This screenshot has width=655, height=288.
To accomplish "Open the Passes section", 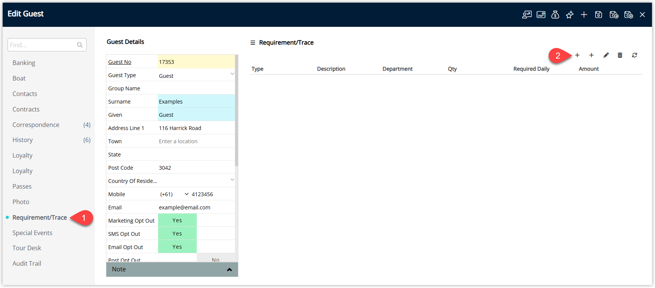I will click(x=22, y=186).
